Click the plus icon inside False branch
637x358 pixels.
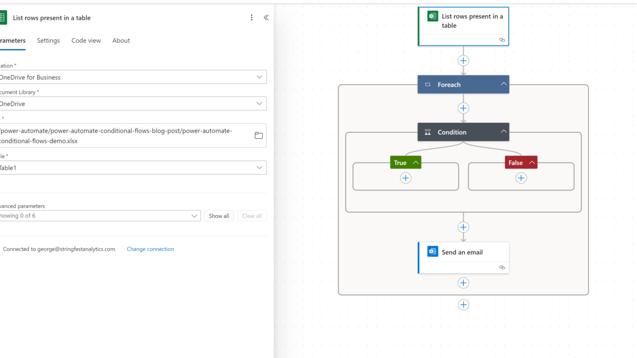pyautogui.click(x=521, y=178)
